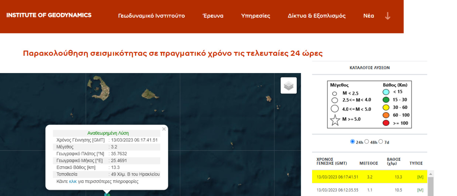The height and width of the screenshot is (196, 457).
Task: Close the earthquake info popup
Action: point(164,129)
